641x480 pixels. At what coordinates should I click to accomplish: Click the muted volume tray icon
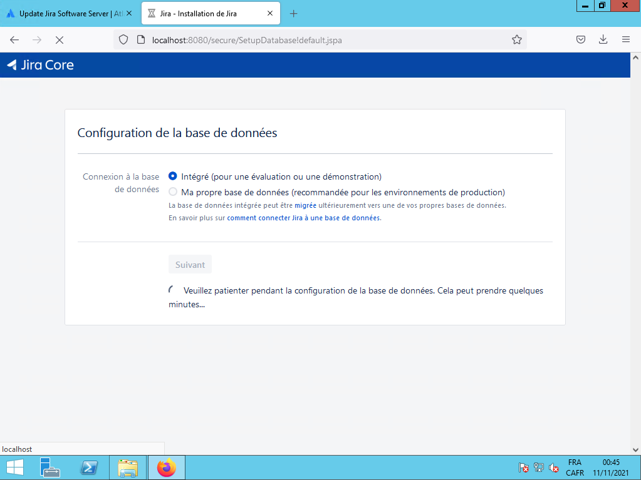[554, 467]
